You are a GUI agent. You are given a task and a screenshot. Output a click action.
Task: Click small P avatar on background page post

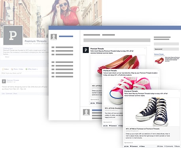coord(4,81)
